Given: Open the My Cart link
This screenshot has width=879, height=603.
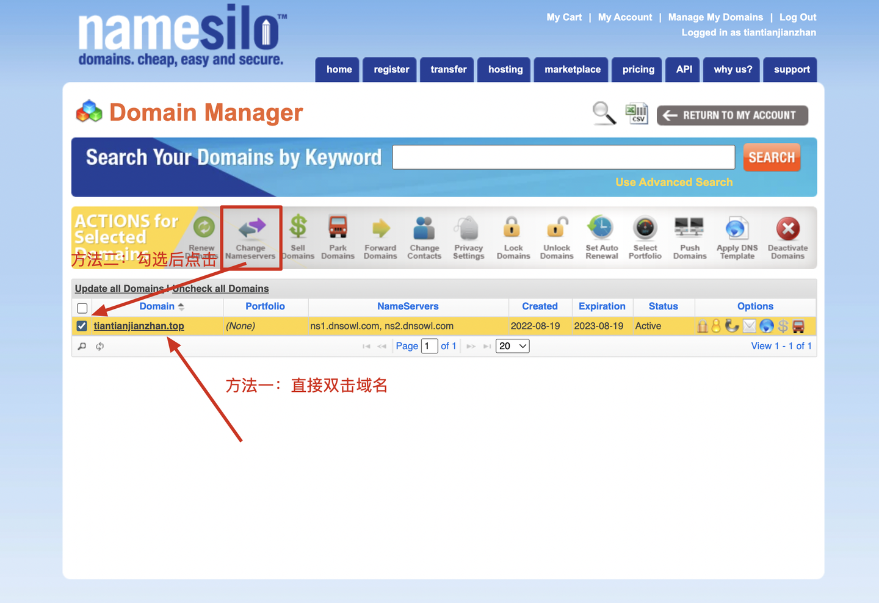Looking at the screenshot, I should (564, 17).
